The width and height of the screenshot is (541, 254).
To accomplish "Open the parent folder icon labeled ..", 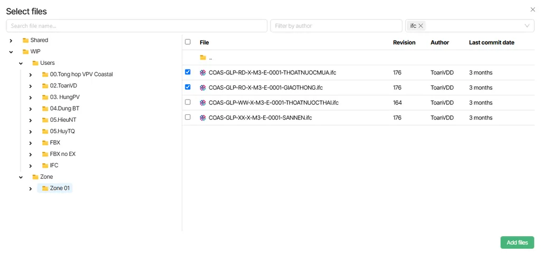I will [x=203, y=57].
